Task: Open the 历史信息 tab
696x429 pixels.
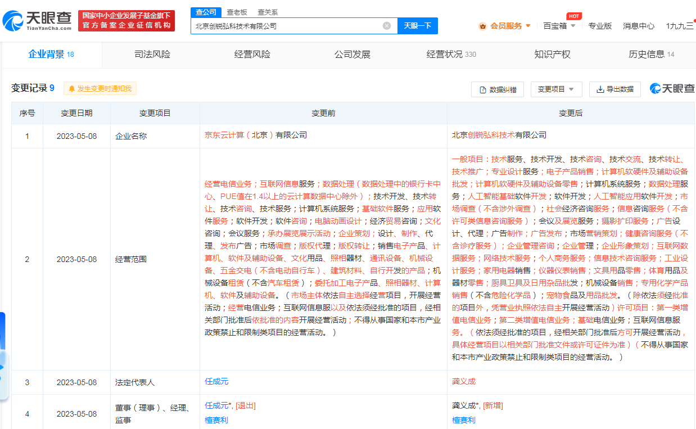Action: (x=651, y=55)
